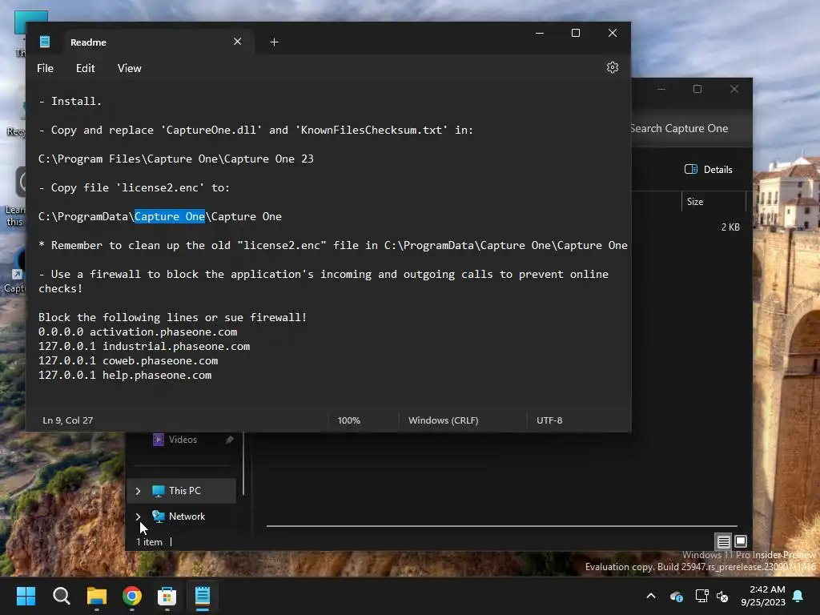Click the muted volume tray icon
Viewport: 820px width, 615px height.
coord(722,596)
